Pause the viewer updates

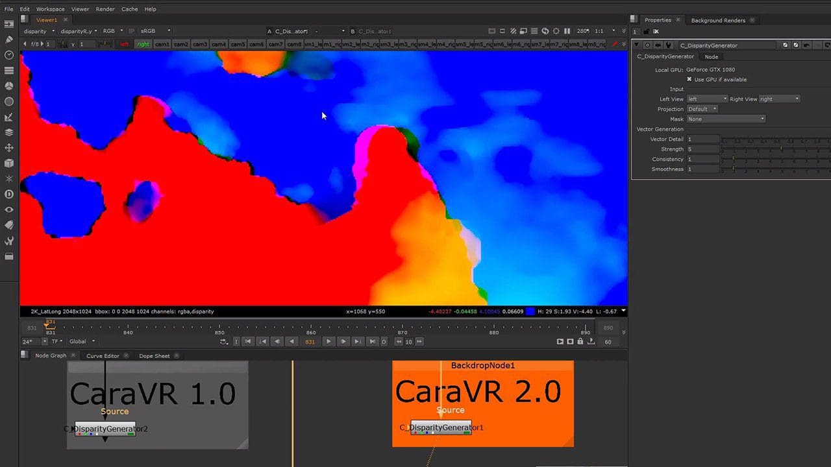click(567, 31)
